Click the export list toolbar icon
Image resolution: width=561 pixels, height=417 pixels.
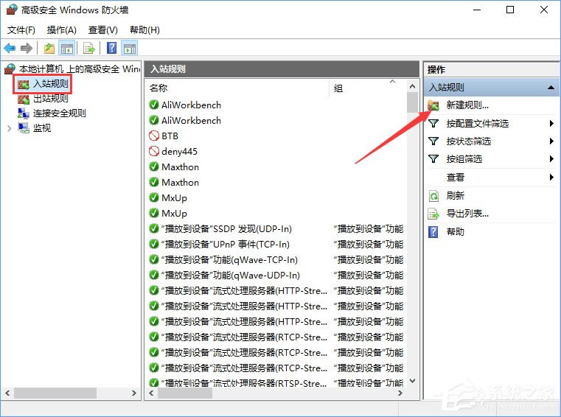point(89,49)
